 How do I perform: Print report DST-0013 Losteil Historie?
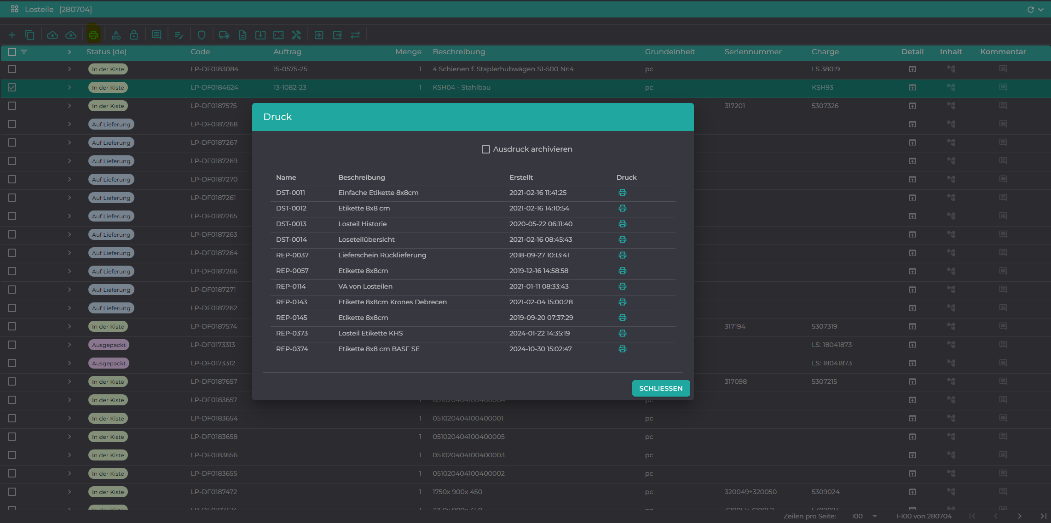point(623,224)
